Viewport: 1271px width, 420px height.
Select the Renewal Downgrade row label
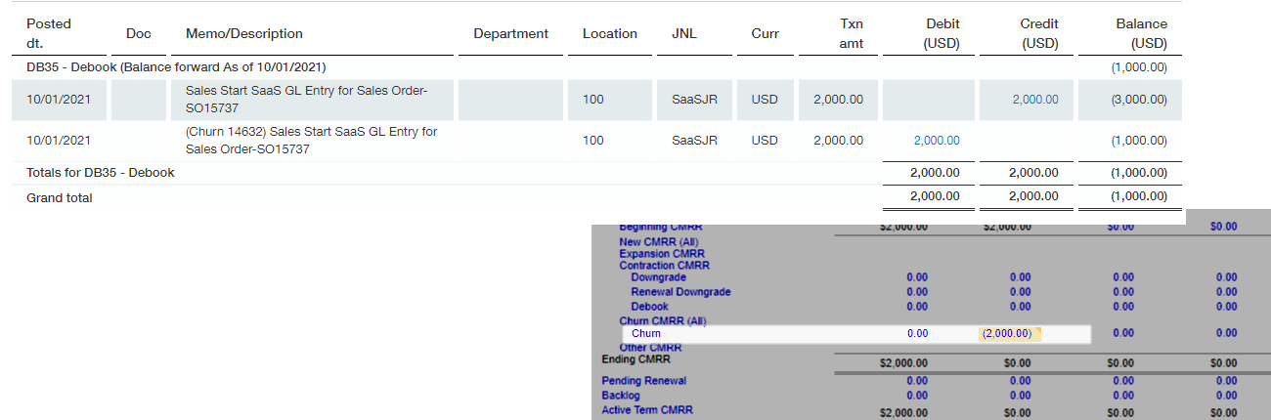click(x=680, y=292)
